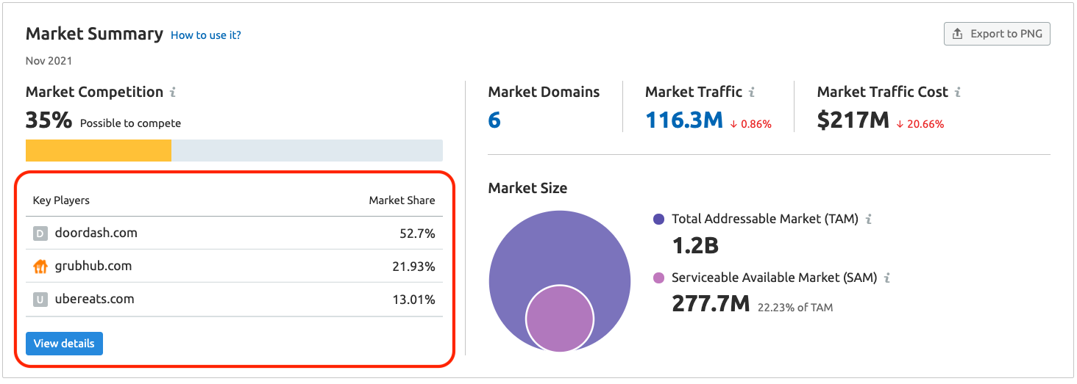Click the small pink SAM circle in chart
Viewport: 1077px width, 384px height.
[559, 319]
